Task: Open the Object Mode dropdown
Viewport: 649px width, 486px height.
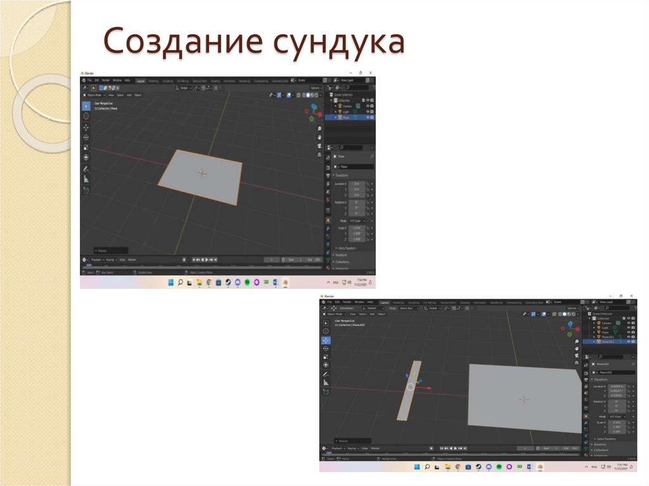Action: pos(95,96)
